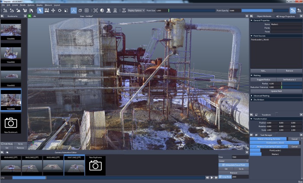Image resolution: width=303 pixels, height=183 pixels.
Task: Switch to perspective axis view icon
Action: [74, 10]
